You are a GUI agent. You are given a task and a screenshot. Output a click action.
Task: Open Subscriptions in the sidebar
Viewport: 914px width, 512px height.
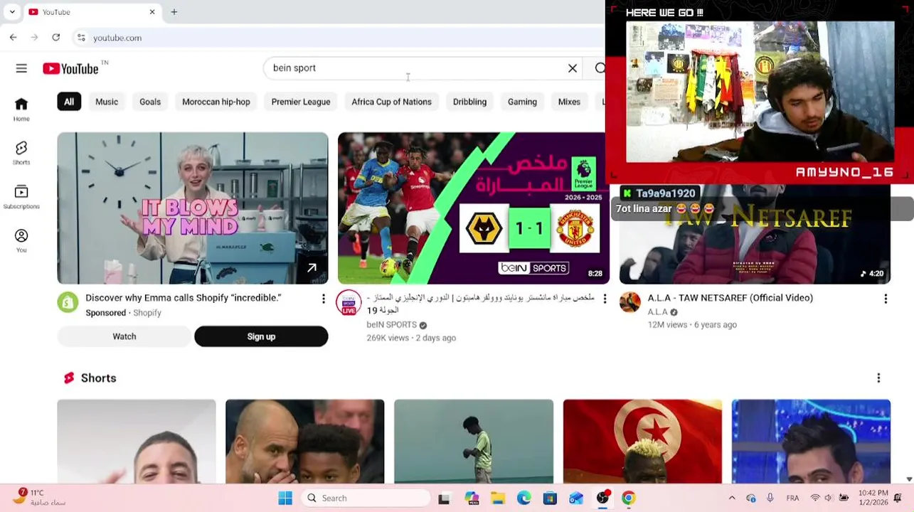tap(21, 197)
